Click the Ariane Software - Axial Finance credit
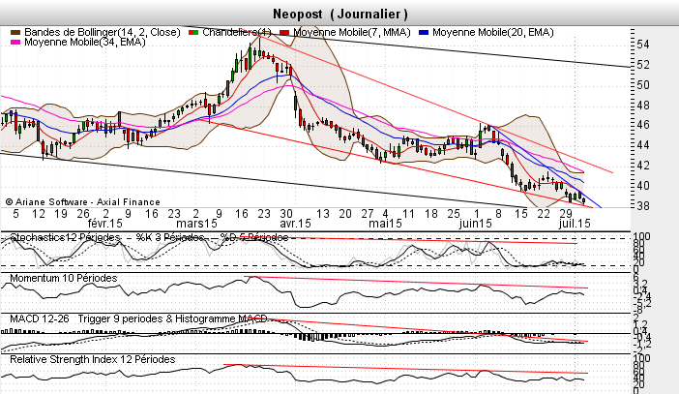679x394 pixels. (83, 202)
